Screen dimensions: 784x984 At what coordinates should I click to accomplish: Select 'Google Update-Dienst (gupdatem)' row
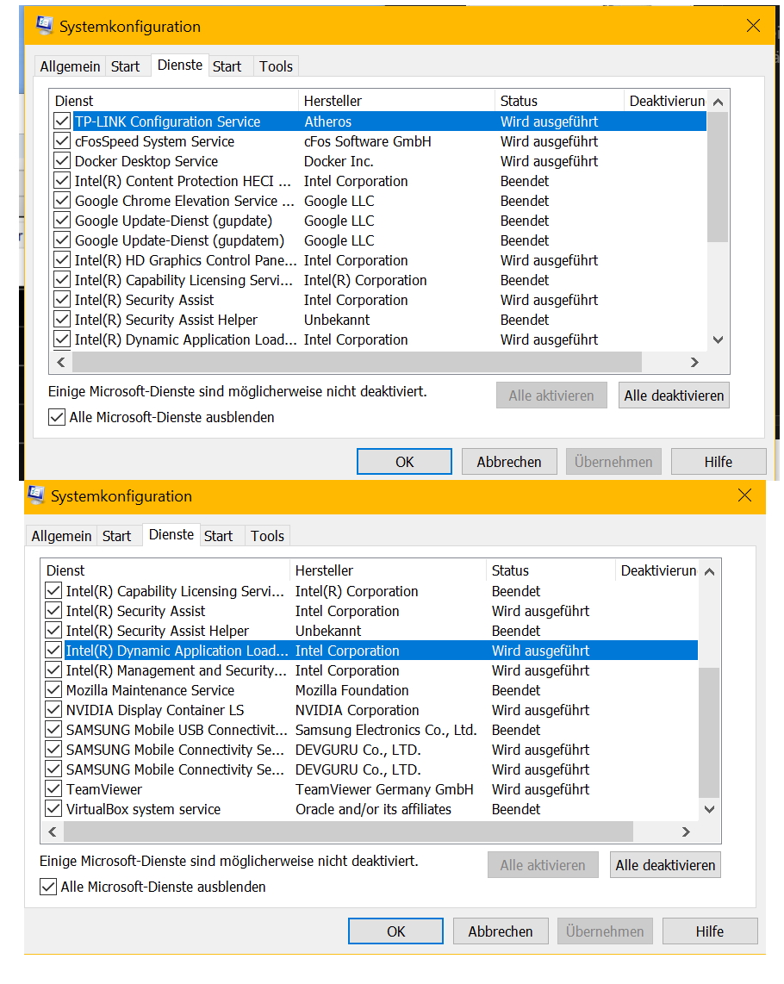pos(378,240)
